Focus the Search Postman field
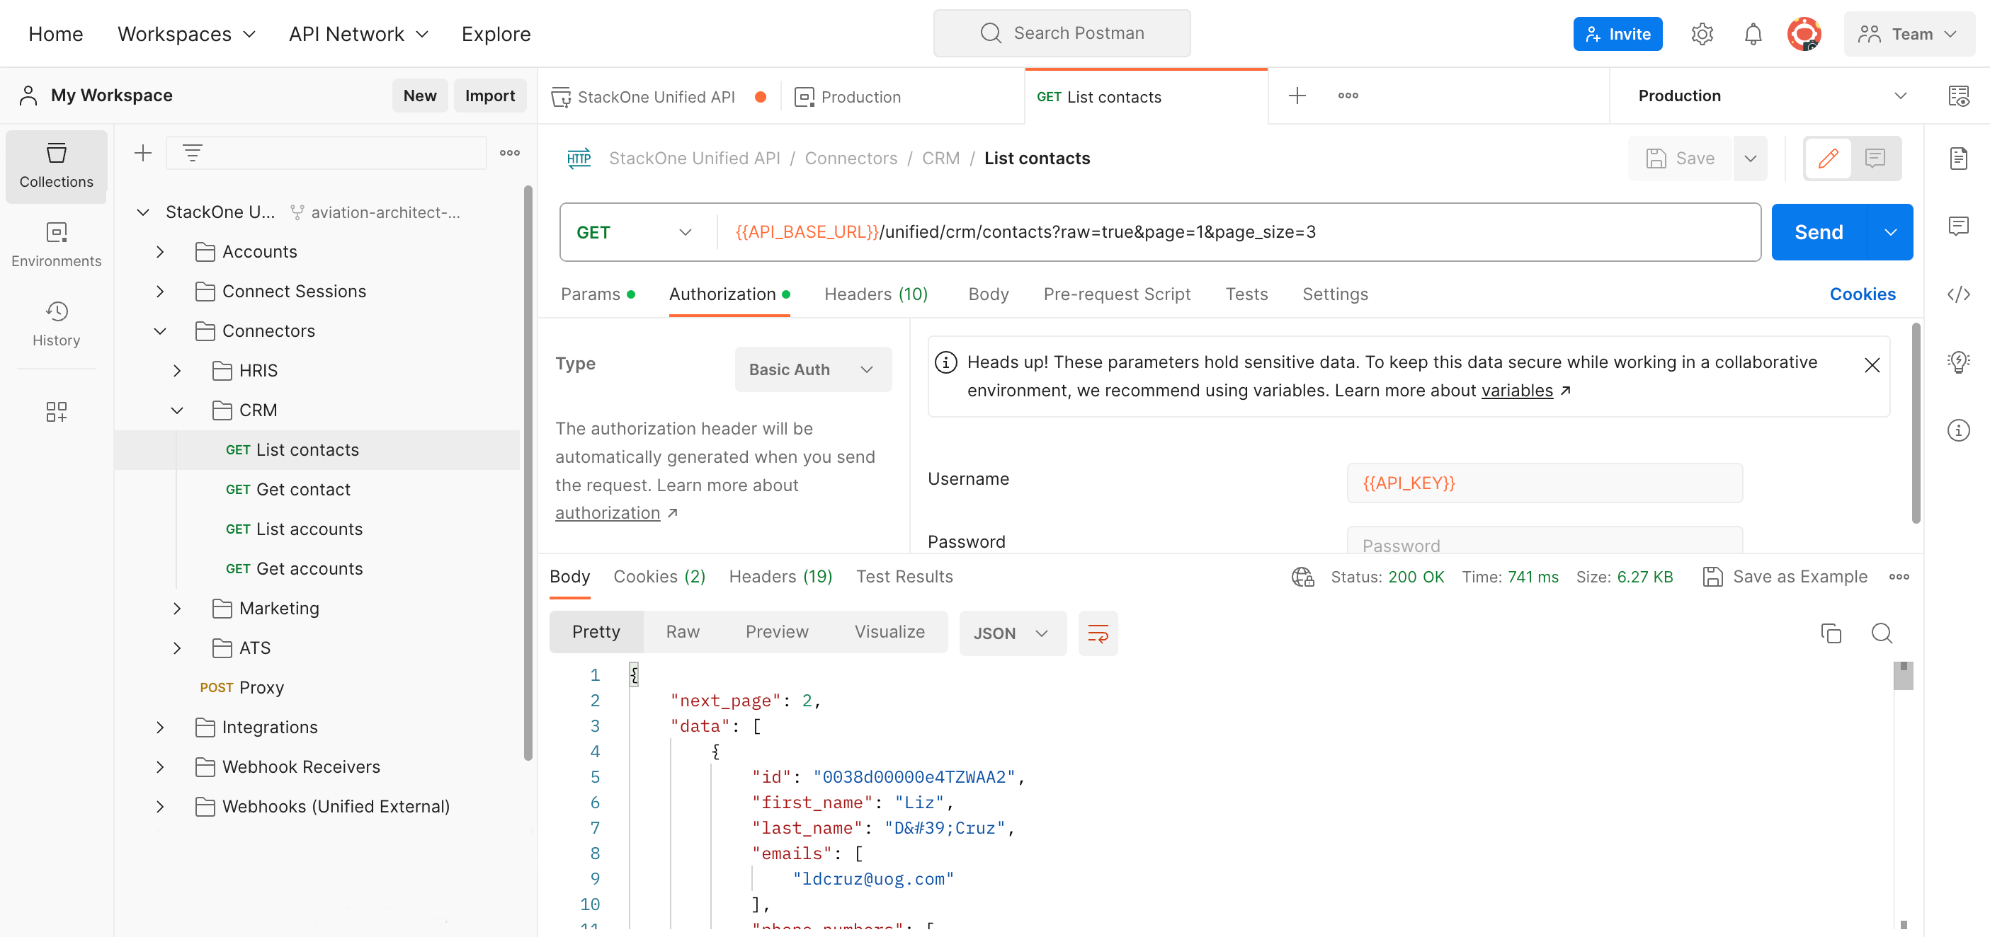Screen dimensions: 1990x937 (1062, 33)
